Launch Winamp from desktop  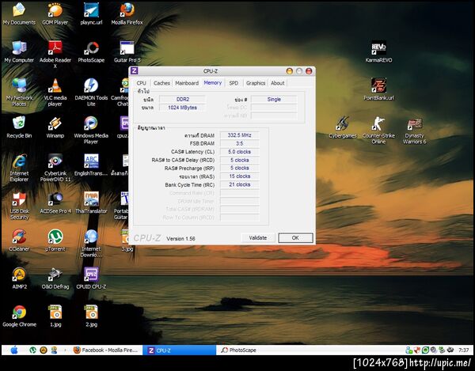(x=55, y=127)
